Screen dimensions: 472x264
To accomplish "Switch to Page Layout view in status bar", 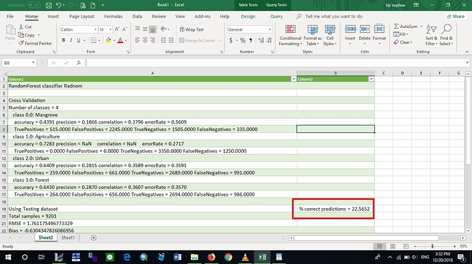I will [393, 246].
